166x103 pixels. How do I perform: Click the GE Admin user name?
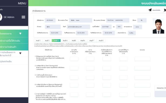9,17
